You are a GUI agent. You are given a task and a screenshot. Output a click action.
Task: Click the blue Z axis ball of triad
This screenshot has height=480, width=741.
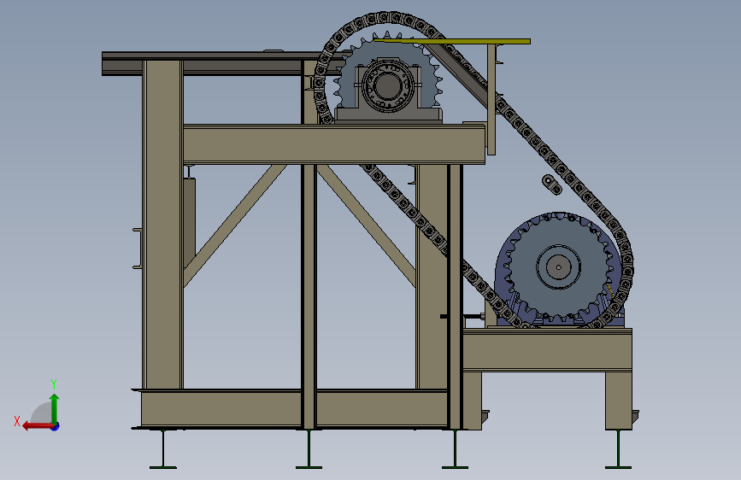click(x=56, y=426)
